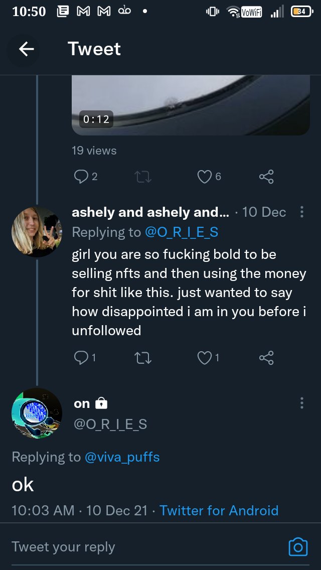Open more options on ashely's tweet
Image resolution: width=321 pixels, height=570 pixels.
(301, 212)
